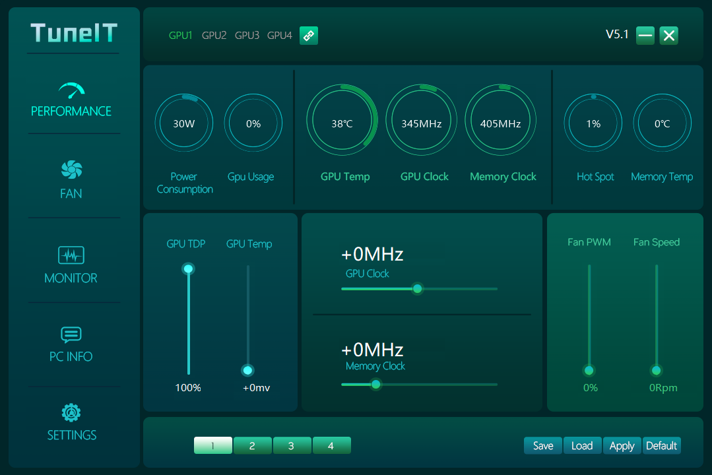Click the GPU link chain icon
The image size is (712, 475).
[x=309, y=36]
